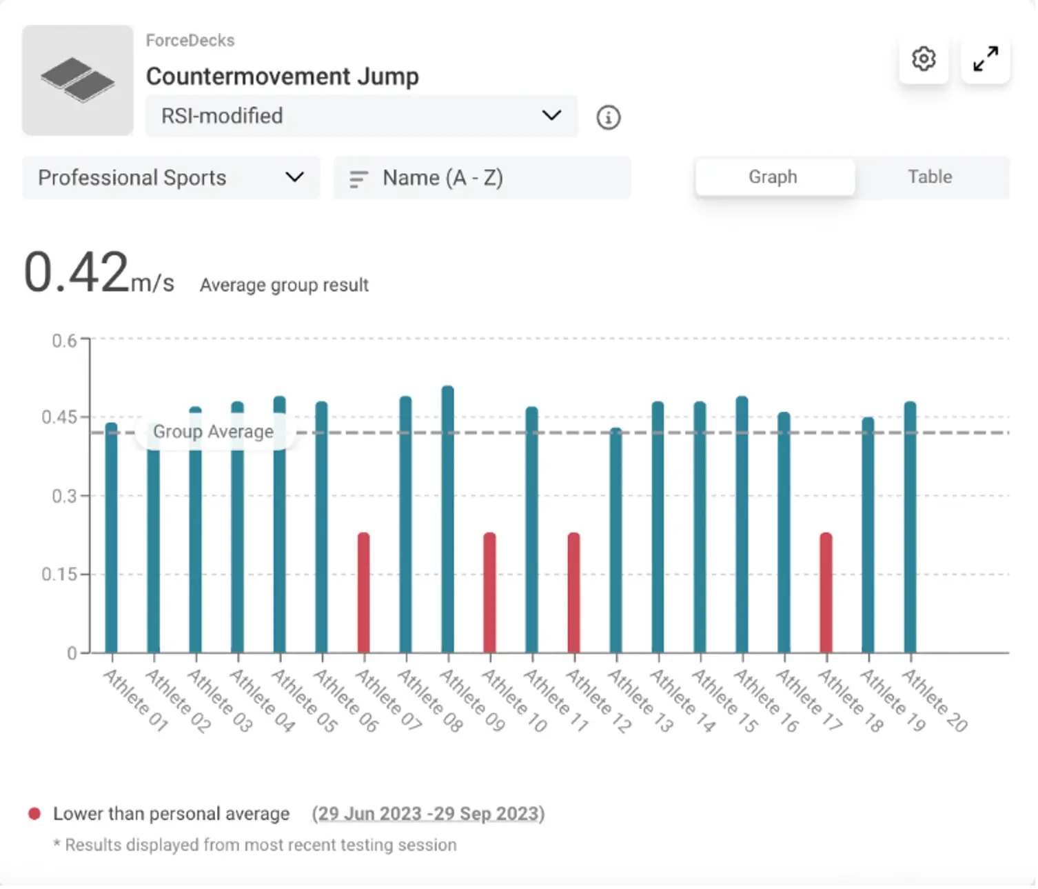The height and width of the screenshot is (889, 1038).
Task: Click the red bar for Athlete 07
Action: [363, 592]
